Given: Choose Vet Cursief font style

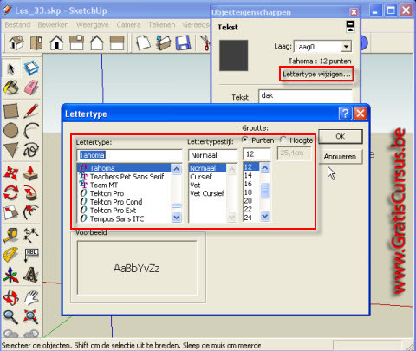Looking at the screenshot, I should pyautogui.click(x=207, y=193).
